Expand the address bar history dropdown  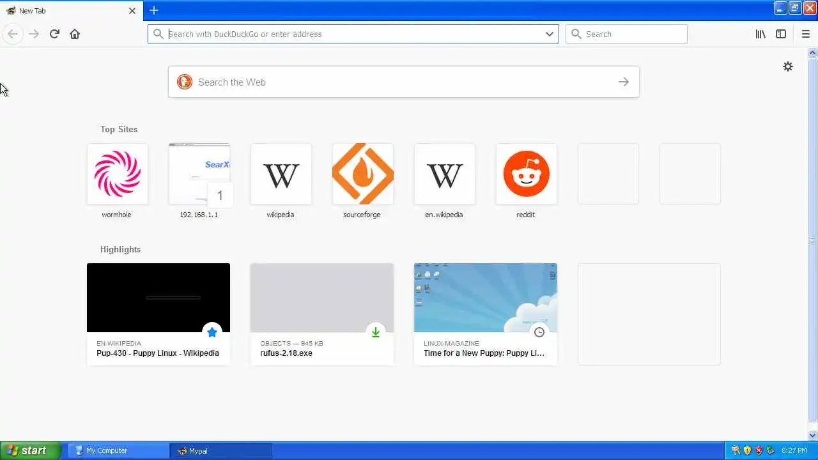click(x=550, y=34)
